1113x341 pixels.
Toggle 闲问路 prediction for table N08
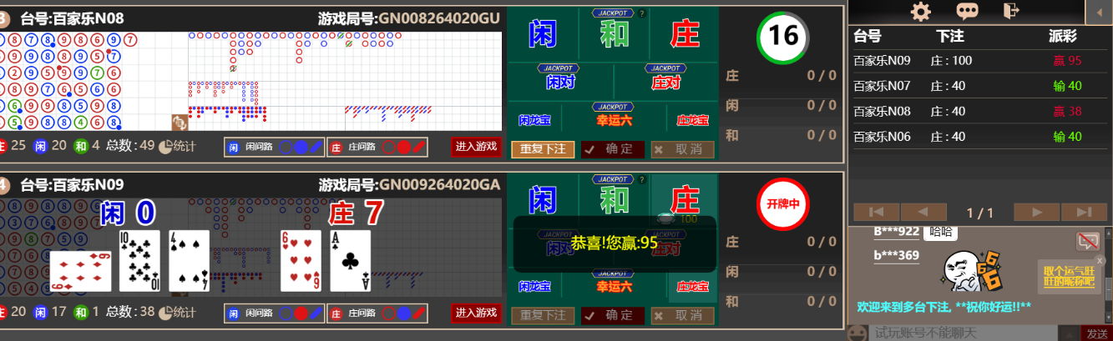[x=273, y=148]
